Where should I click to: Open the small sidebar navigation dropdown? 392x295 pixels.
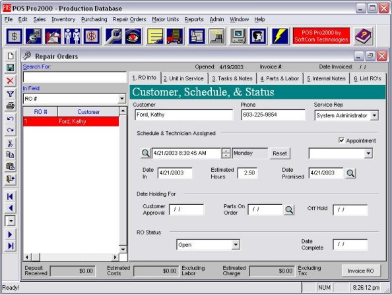click(11, 221)
